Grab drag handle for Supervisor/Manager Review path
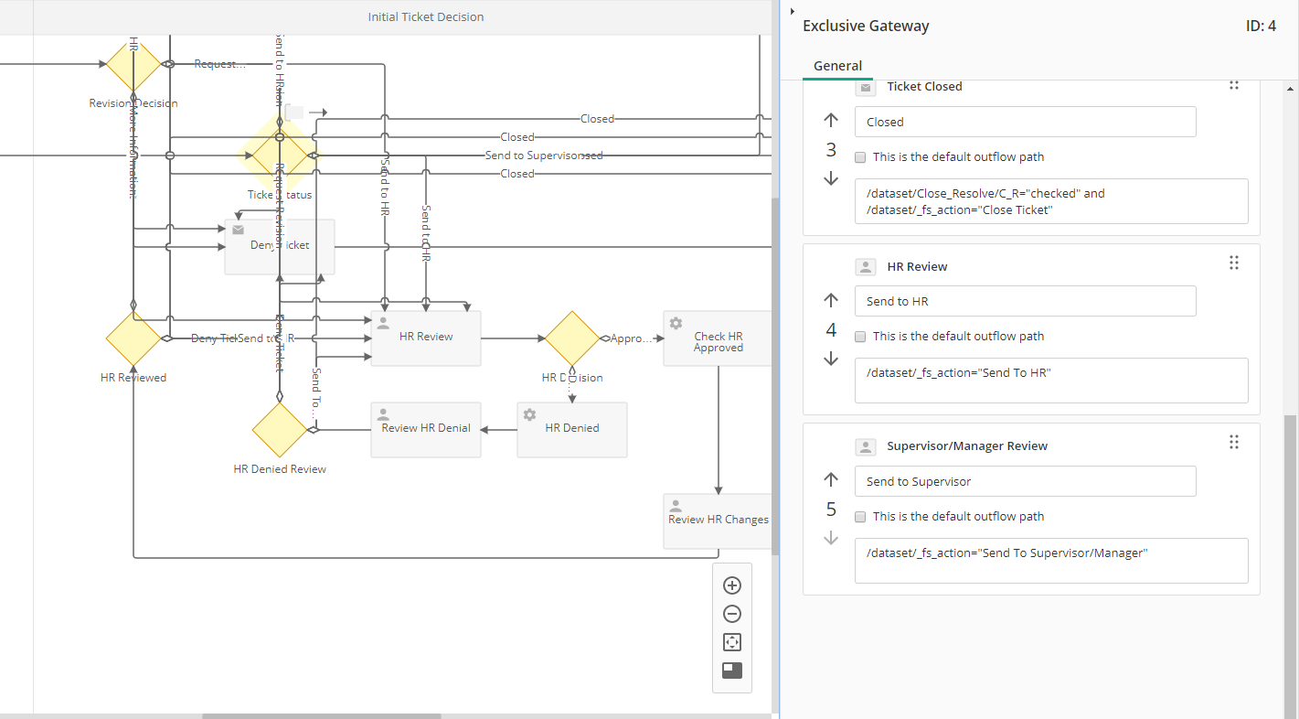 (x=1233, y=443)
